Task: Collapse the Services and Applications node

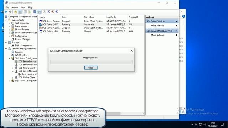Action: click(6, 49)
